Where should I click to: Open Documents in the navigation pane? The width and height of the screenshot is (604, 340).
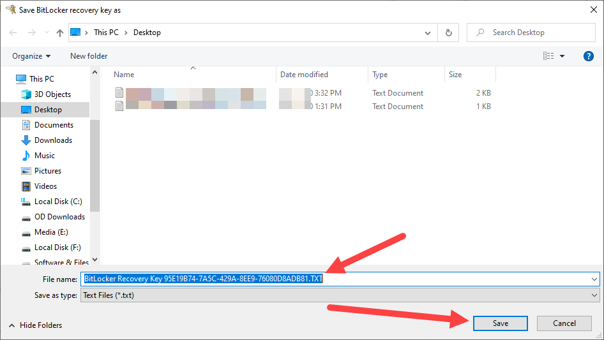(54, 125)
